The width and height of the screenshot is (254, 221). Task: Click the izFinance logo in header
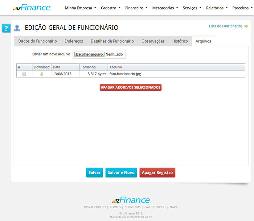tap(32, 8)
